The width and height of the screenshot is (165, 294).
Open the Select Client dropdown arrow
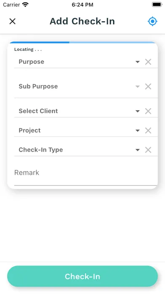[x=138, y=112]
